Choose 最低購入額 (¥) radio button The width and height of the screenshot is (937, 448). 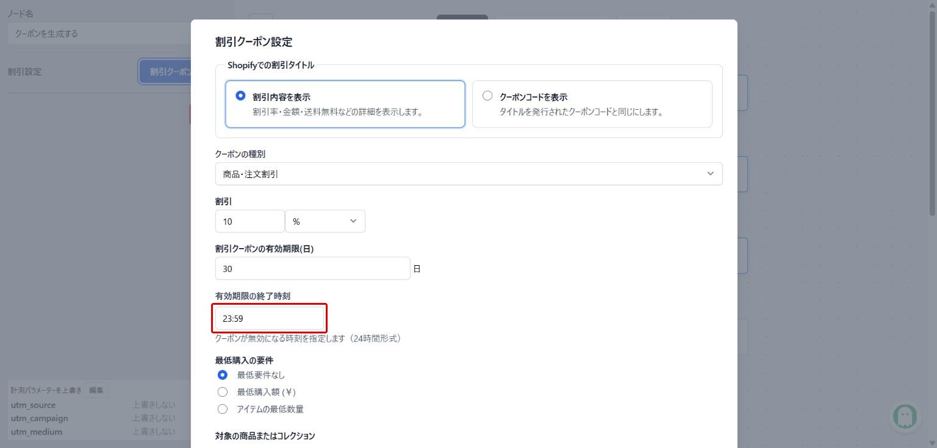(223, 392)
